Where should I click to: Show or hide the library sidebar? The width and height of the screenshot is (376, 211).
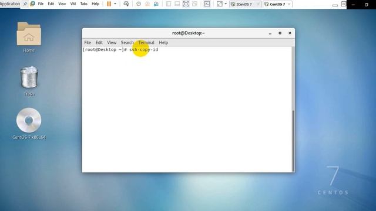(169, 4)
